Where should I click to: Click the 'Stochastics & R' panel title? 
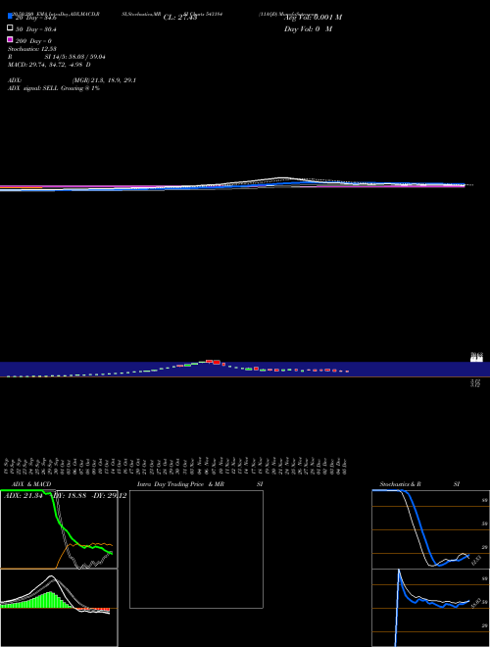point(400,484)
